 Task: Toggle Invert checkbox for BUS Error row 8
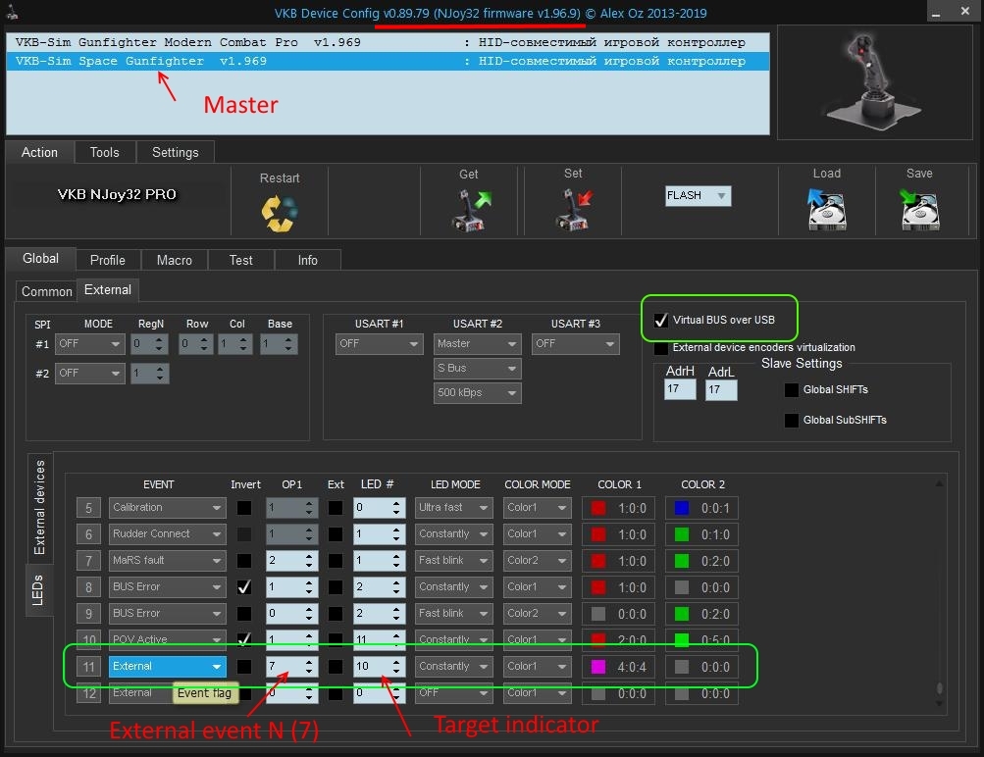(243, 587)
